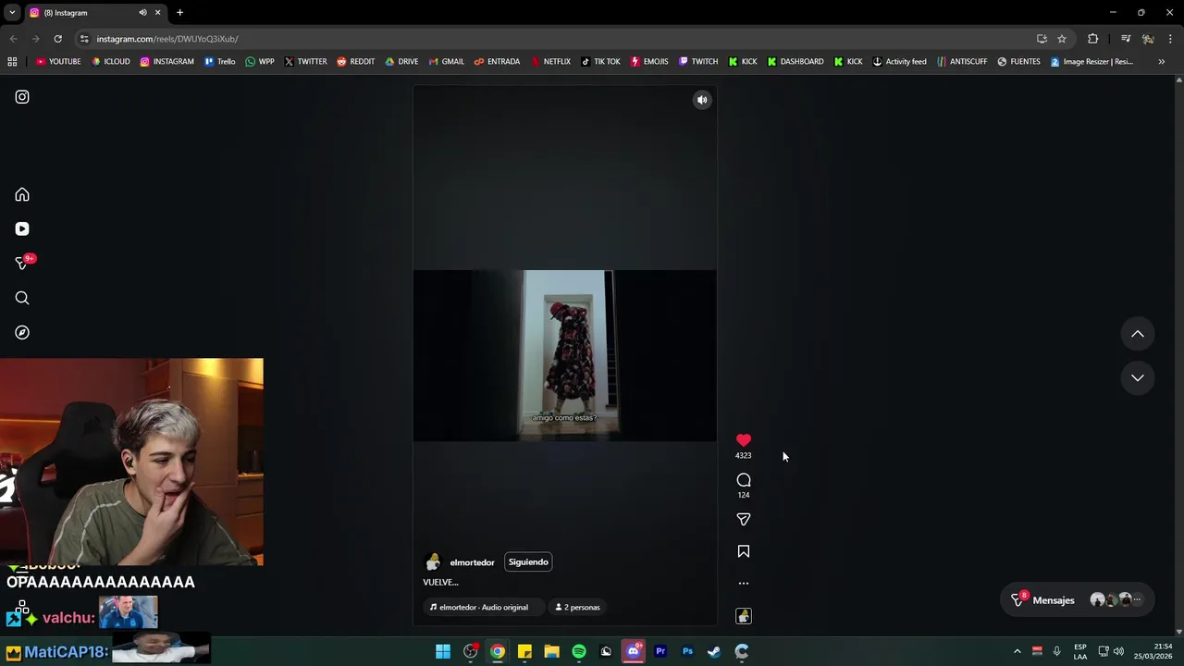The width and height of the screenshot is (1184, 666).
Task: Open the WPP bookmark
Action: [x=260, y=62]
